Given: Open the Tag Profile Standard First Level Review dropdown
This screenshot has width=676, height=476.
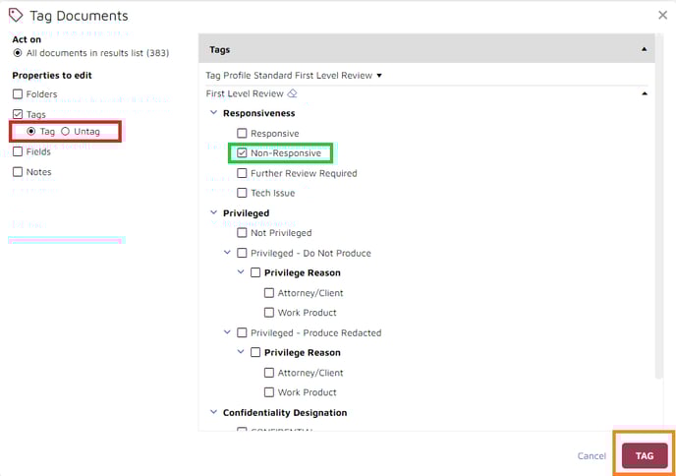Looking at the screenshot, I should click(x=294, y=75).
